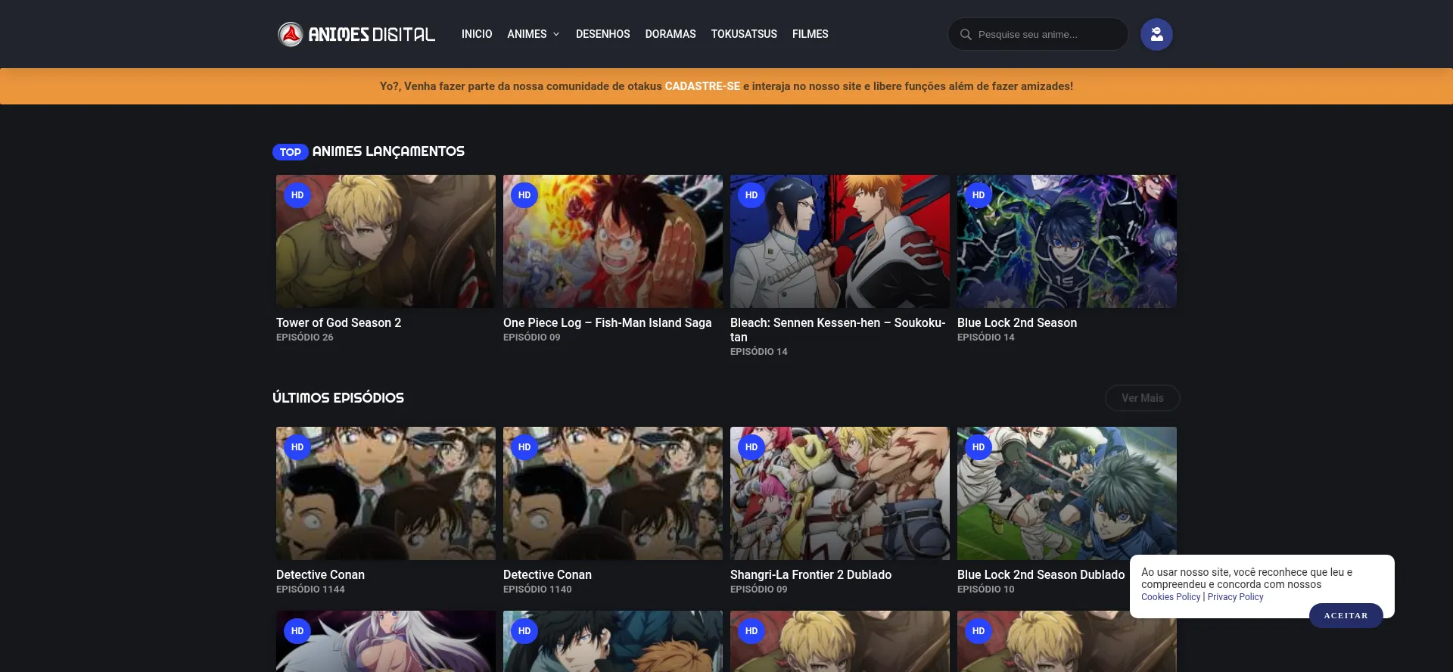Open the INICIO menu item
Viewport: 1453px width, 672px height.
[x=477, y=34]
